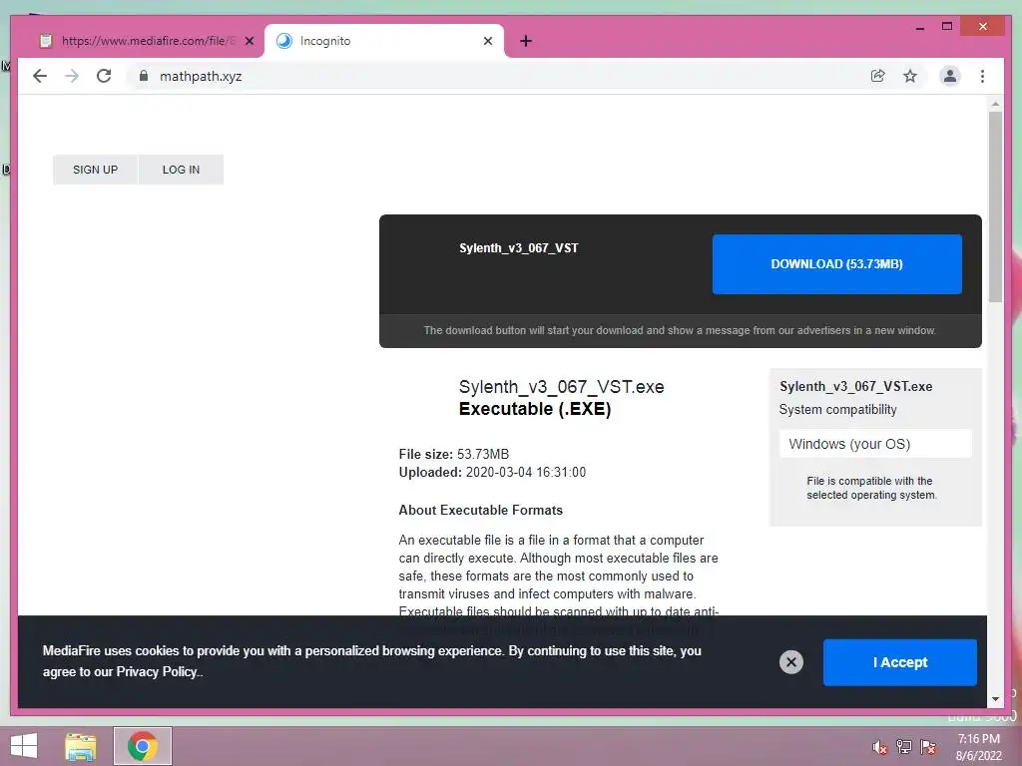The height and width of the screenshot is (766, 1022).
Task: Select the Incognito tab
Action: [383, 41]
